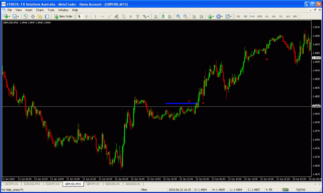
Task: Switch chart to Line Chart mode
Action: (x=170, y=17)
